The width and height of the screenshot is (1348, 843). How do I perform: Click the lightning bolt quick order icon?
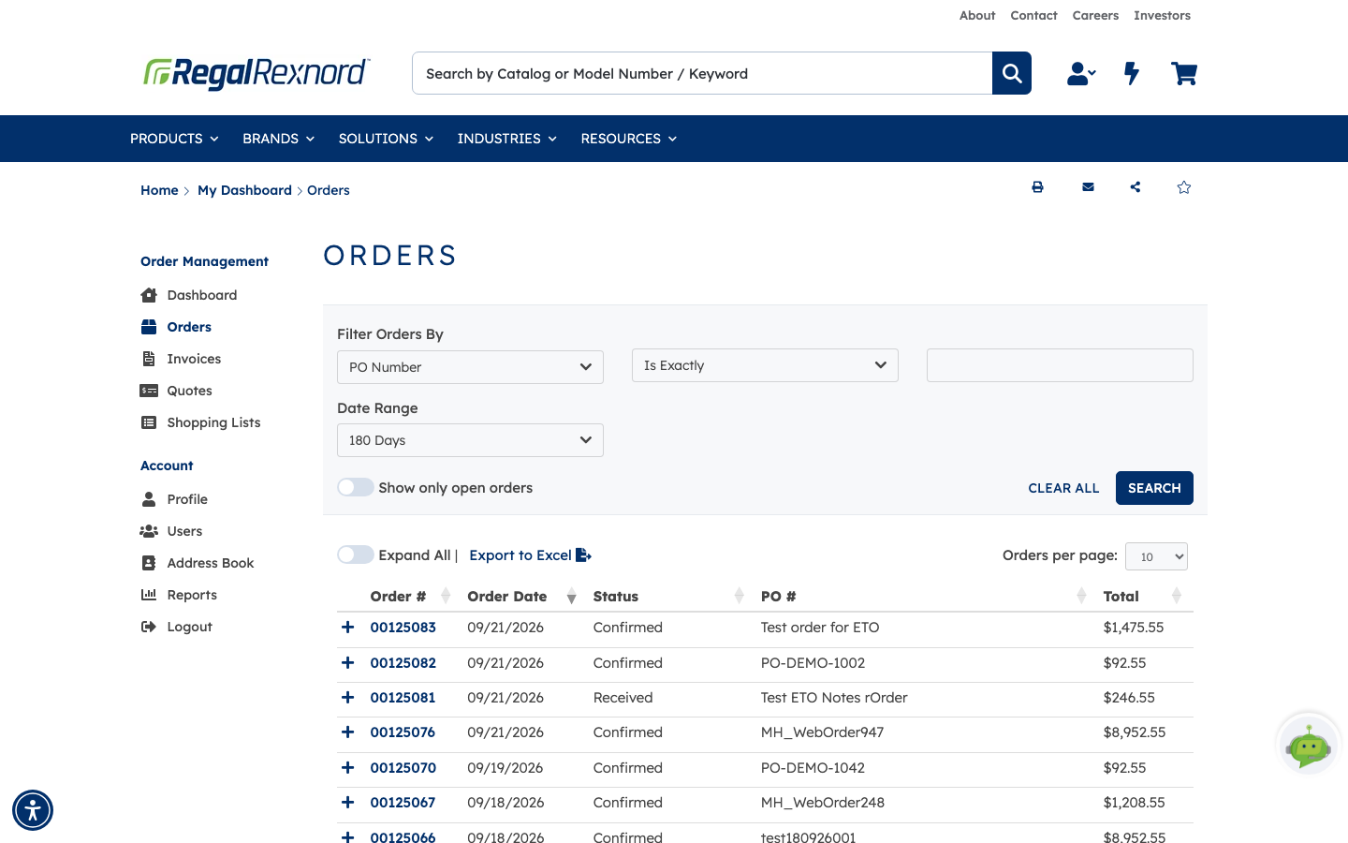coord(1132,73)
